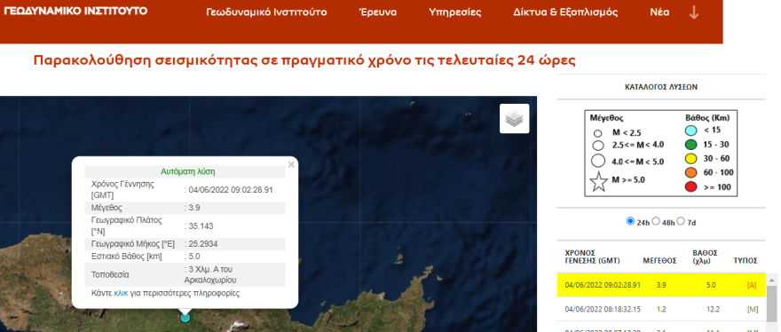Click the 'M < 2.5' small circle legend icon
The height and width of the screenshot is (332, 781).
[598, 133]
